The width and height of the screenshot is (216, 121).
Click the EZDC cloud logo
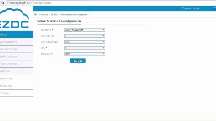click(14, 18)
